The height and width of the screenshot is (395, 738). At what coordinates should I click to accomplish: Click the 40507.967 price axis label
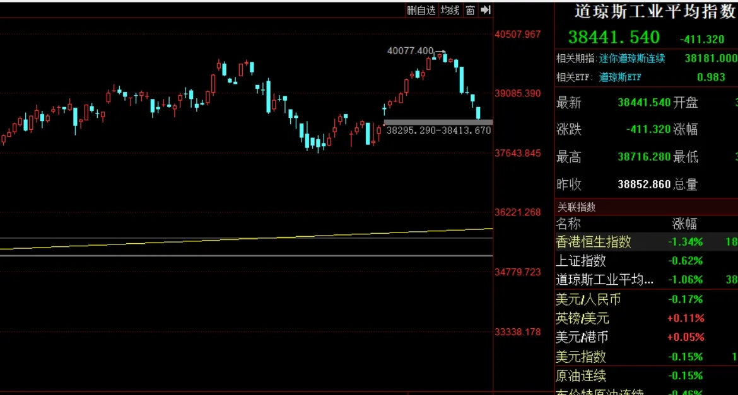(518, 34)
